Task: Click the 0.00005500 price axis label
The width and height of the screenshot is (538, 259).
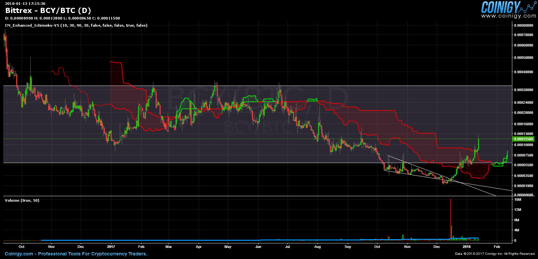Action: pos(524,165)
